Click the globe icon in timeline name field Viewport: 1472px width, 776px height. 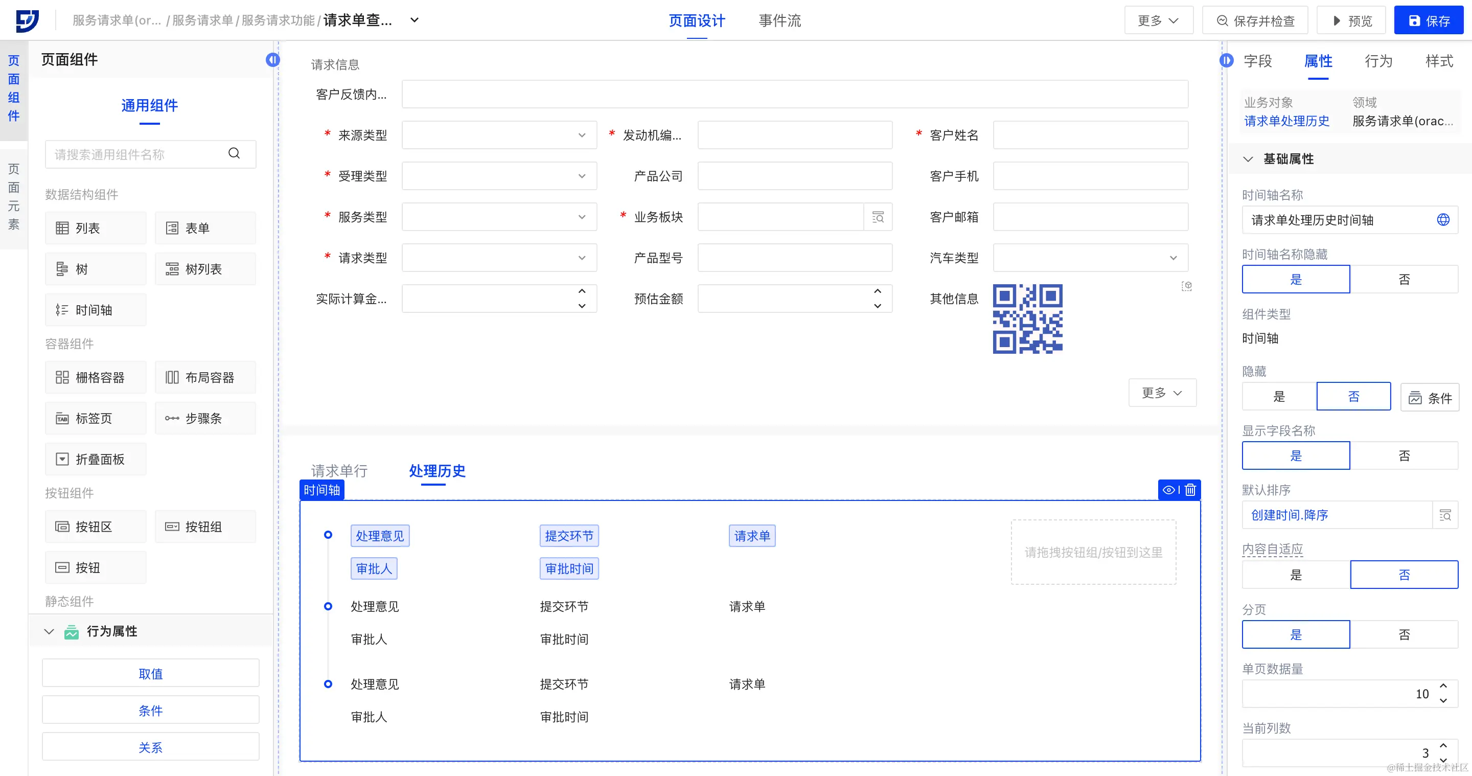1443,220
